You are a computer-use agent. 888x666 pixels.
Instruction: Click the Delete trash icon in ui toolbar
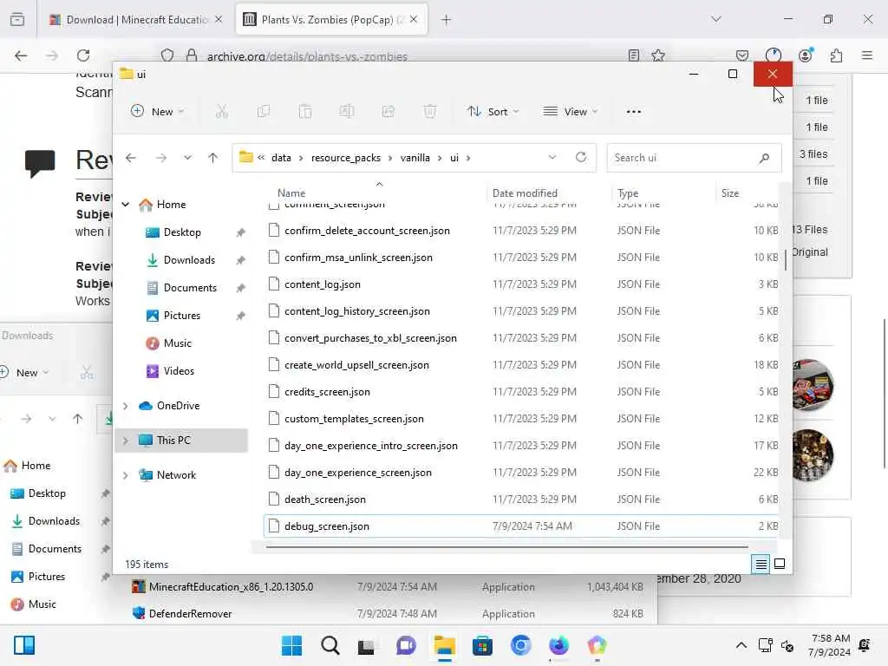tap(430, 112)
